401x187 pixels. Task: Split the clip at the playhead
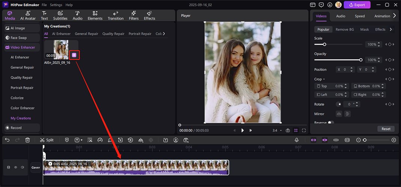coord(47,140)
